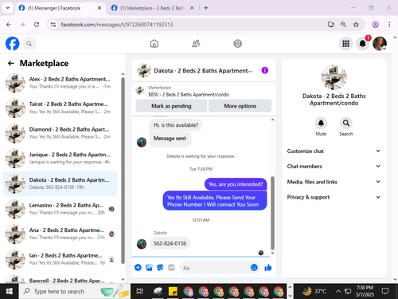
Task: Click site information icon in address bar
Action: [53, 25]
